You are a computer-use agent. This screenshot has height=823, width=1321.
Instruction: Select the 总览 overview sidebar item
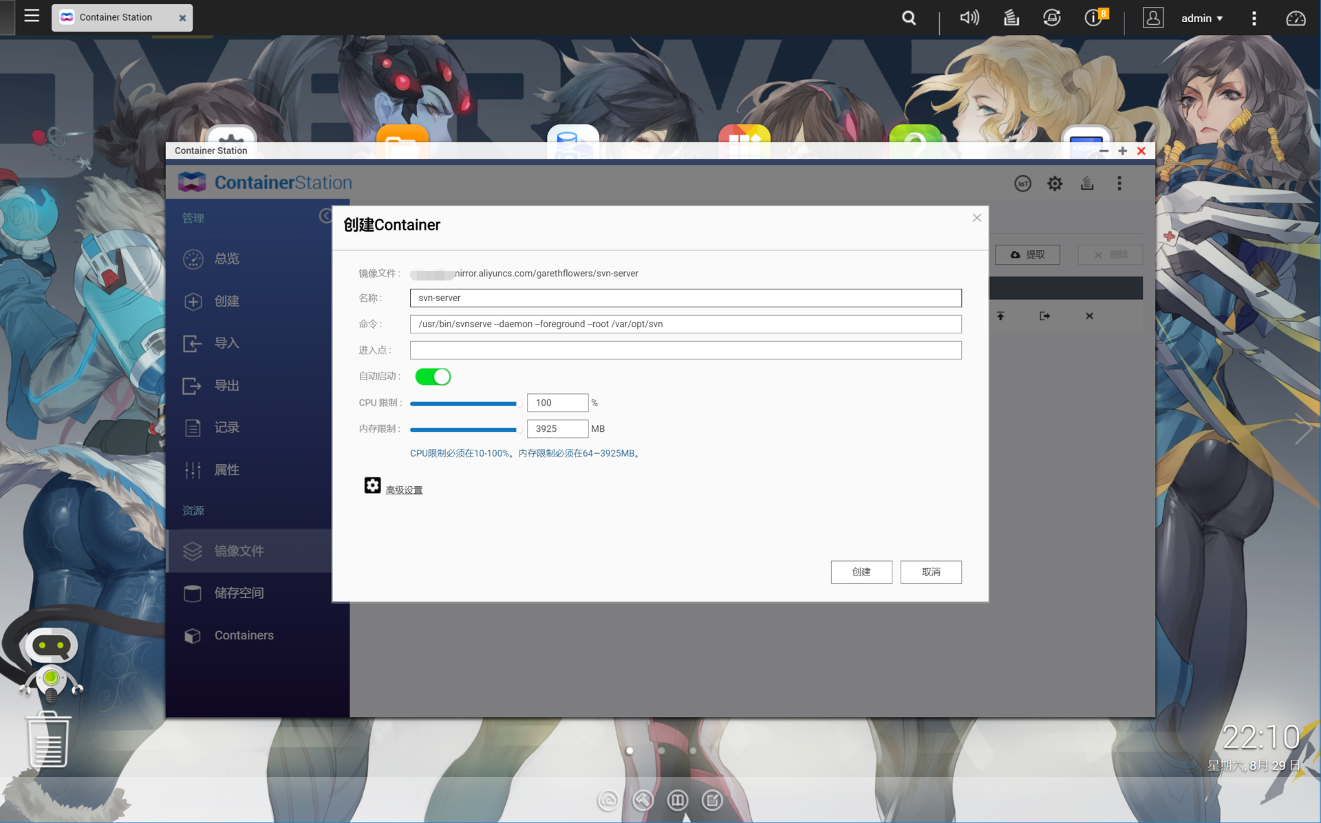pos(226,259)
